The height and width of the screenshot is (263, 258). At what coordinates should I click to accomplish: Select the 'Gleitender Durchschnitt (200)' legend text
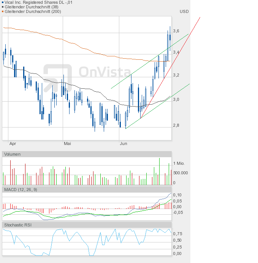(33, 11)
